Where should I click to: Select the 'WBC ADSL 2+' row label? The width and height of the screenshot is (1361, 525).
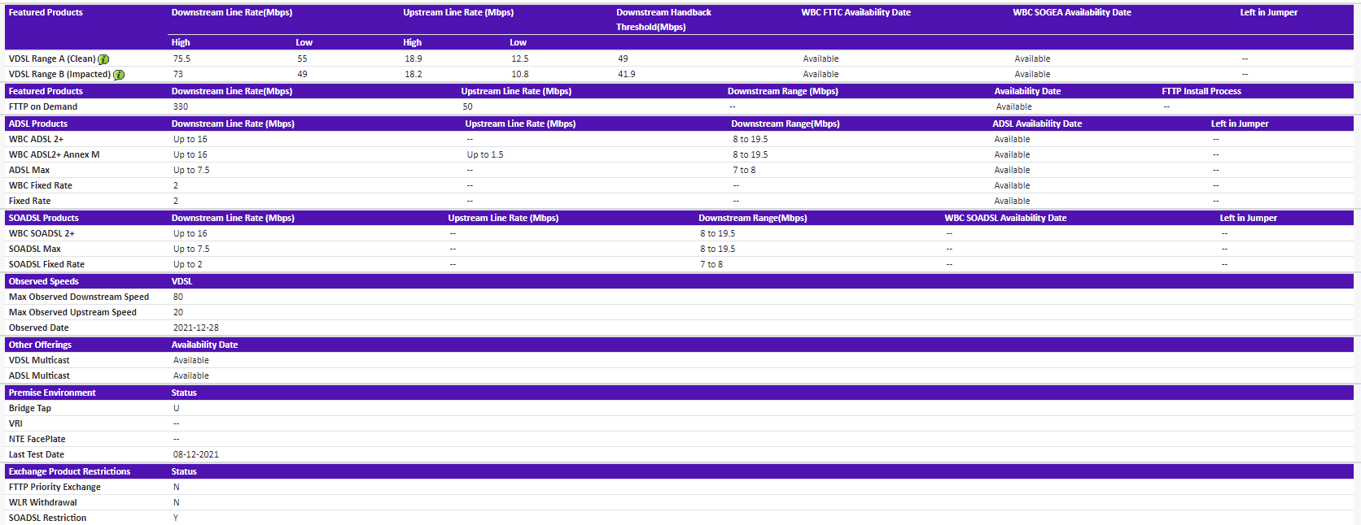tap(36, 139)
